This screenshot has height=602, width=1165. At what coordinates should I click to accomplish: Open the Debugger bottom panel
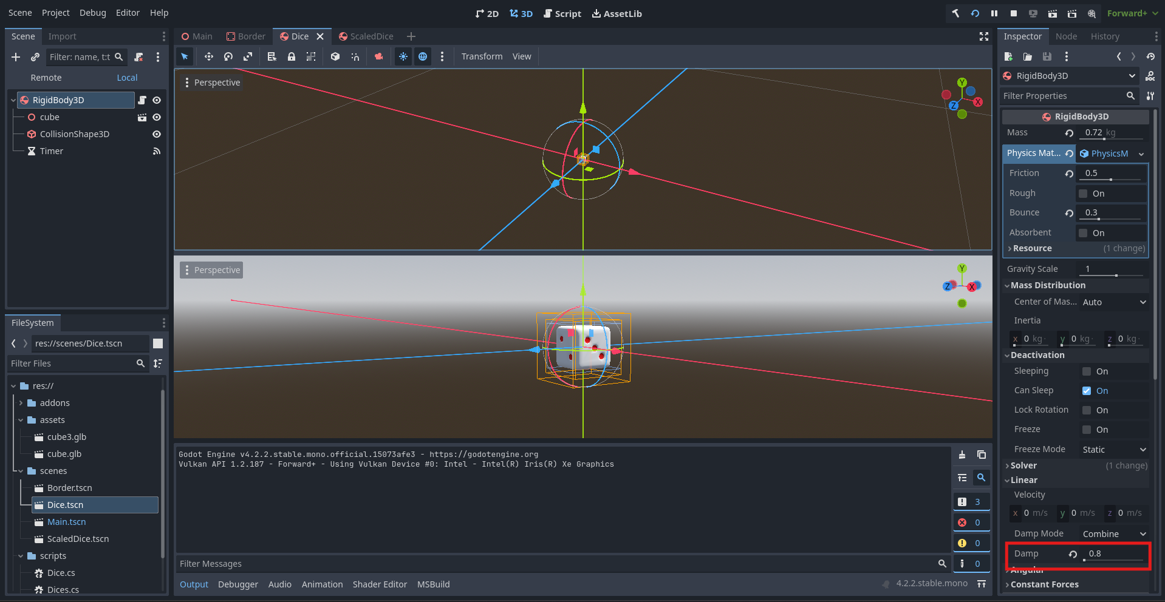pyautogui.click(x=237, y=584)
